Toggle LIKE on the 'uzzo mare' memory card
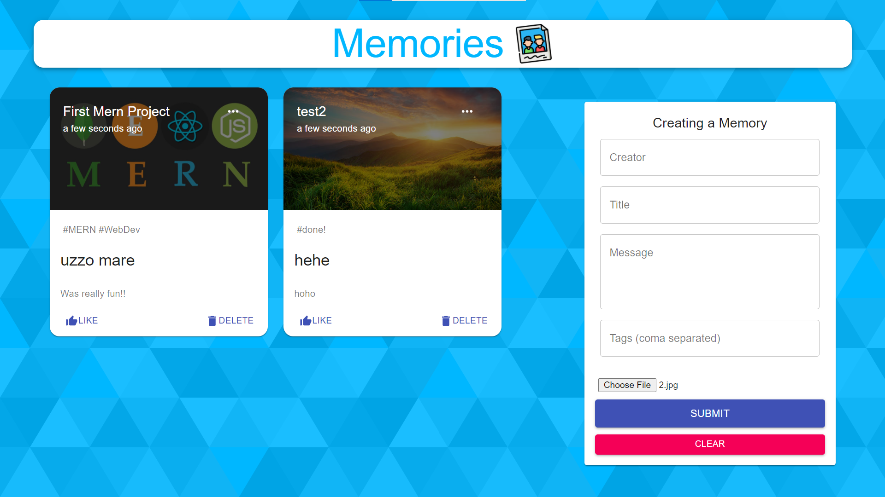Image resolution: width=885 pixels, height=497 pixels. pyautogui.click(x=82, y=320)
